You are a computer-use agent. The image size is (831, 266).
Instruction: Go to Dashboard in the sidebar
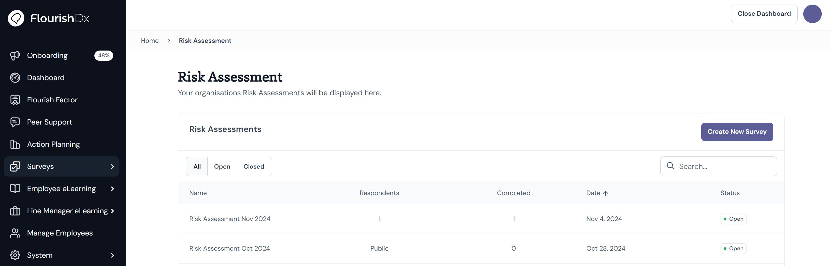click(61, 78)
